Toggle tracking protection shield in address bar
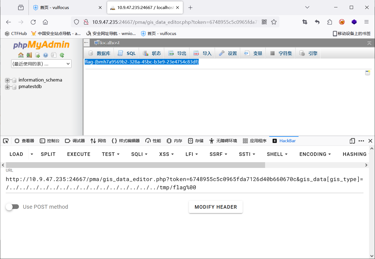The width and height of the screenshot is (375, 259). (76, 22)
